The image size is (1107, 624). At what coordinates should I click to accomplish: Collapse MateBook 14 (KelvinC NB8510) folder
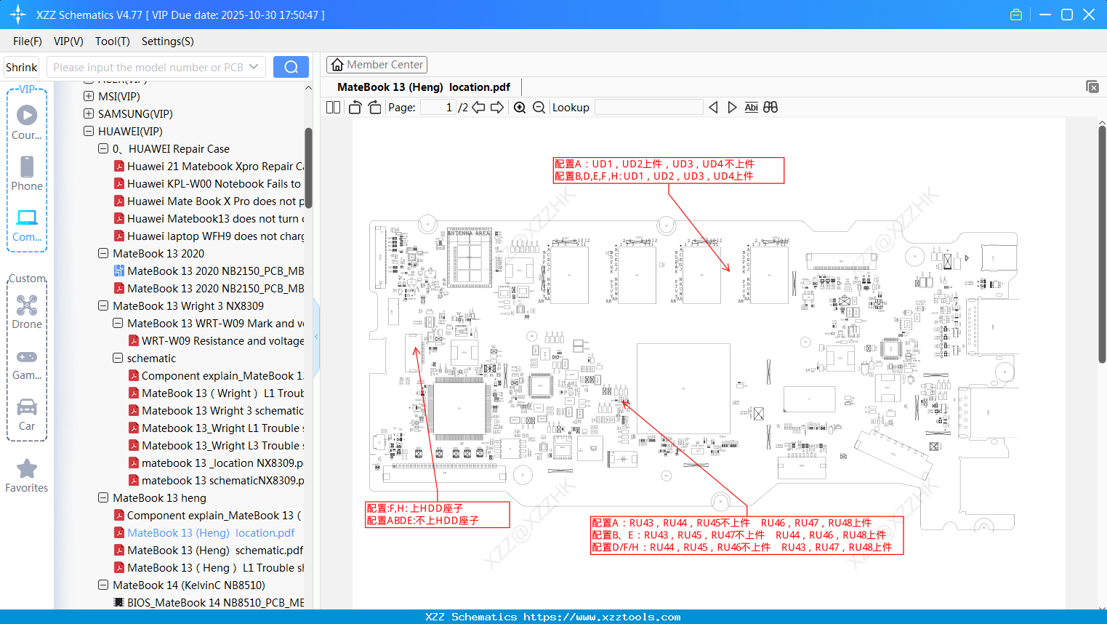103,585
